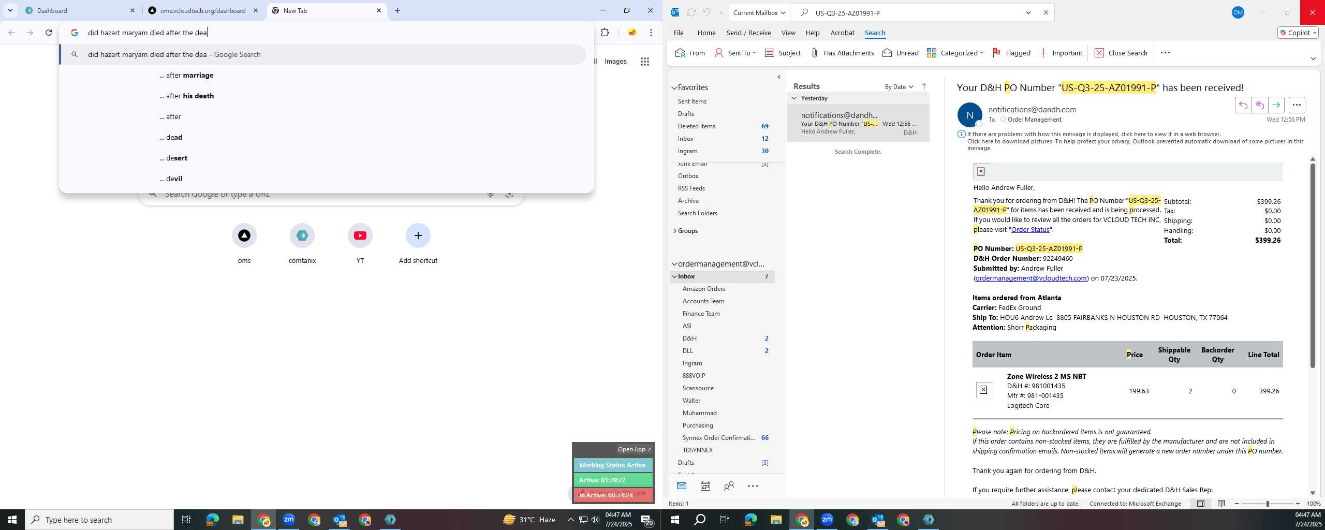The image size is (1325, 530).
Task: Open the Acrobat ribbon tab
Action: (842, 33)
